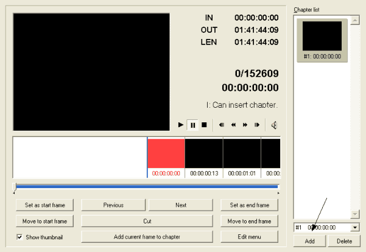
Task: Select chapter #1 thumbnail in list
Action: (x=322, y=40)
